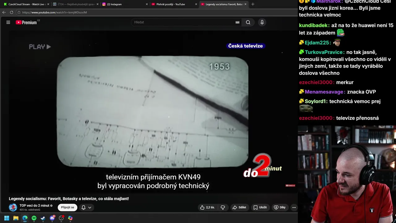Switch to the Instagram tab
This screenshot has height=223, width=396.
coord(125,4)
